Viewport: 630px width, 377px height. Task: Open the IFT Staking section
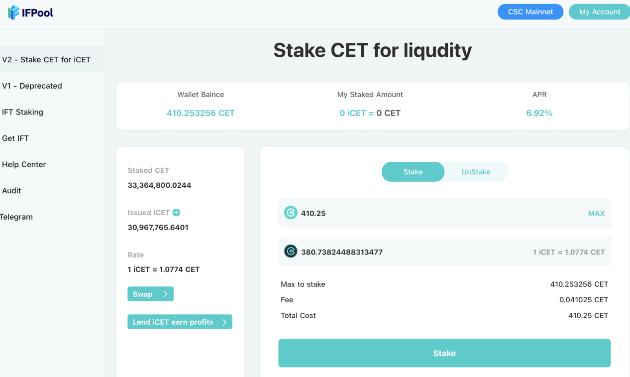tap(23, 112)
